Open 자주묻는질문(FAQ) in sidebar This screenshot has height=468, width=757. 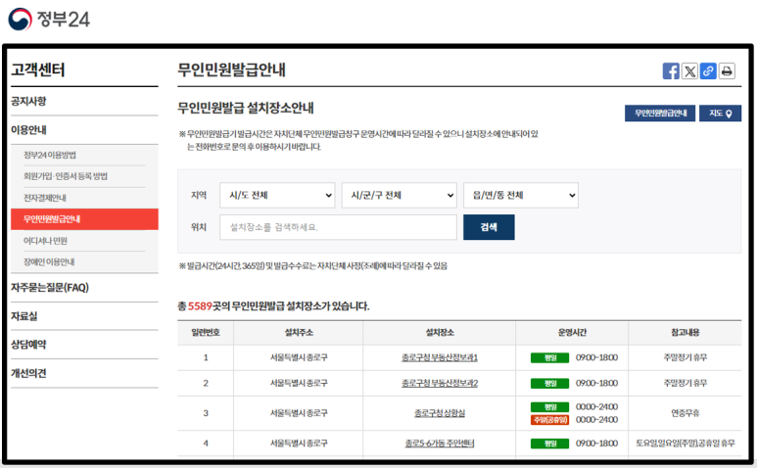[x=50, y=288]
